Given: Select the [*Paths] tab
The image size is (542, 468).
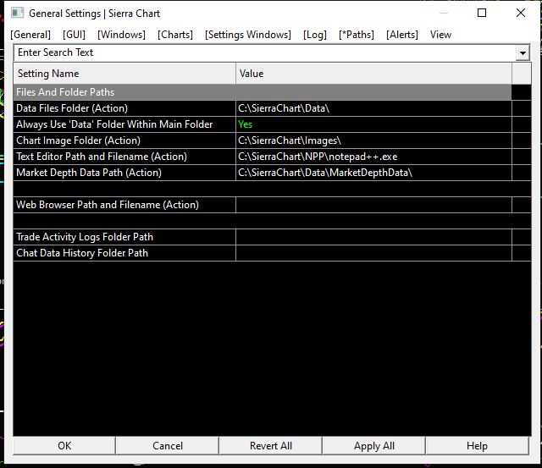Looking at the screenshot, I should (357, 35).
